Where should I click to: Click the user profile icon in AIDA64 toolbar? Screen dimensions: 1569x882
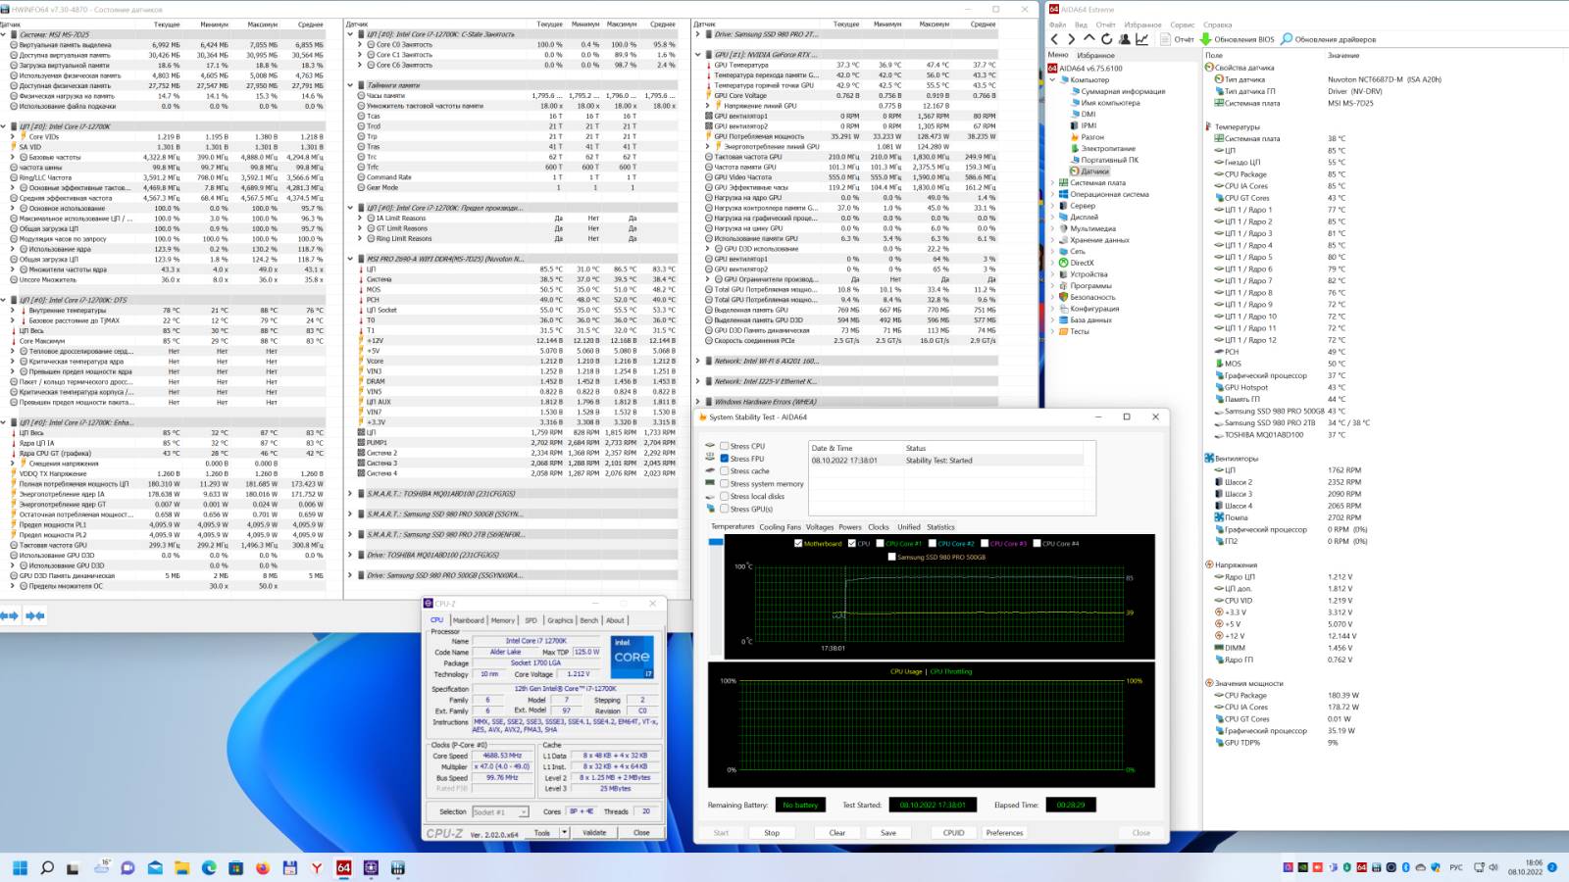[1124, 39]
